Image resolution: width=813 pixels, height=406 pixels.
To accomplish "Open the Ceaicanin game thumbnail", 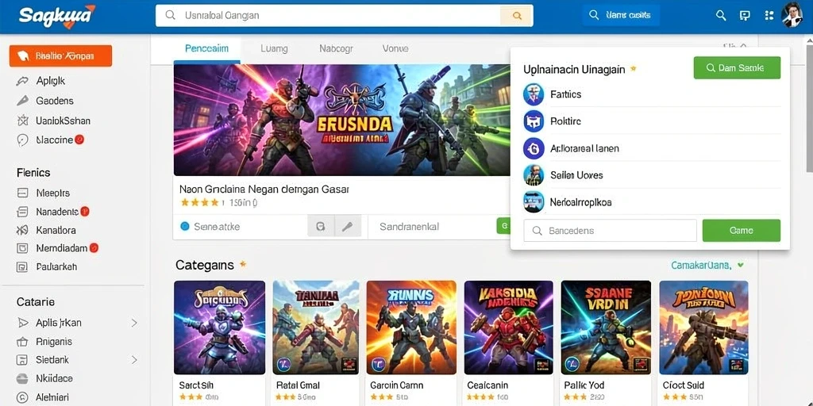I will tap(509, 327).
